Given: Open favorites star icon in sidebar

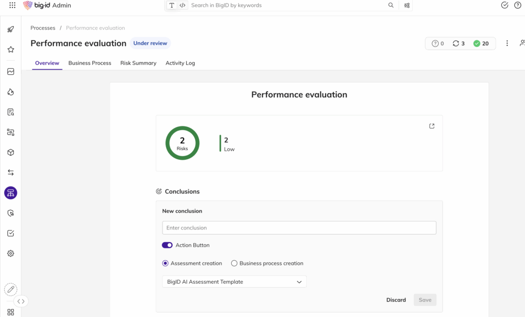Looking at the screenshot, I should (11, 50).
